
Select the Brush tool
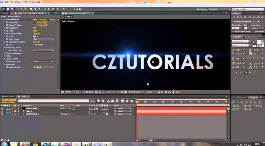(45, 9)
